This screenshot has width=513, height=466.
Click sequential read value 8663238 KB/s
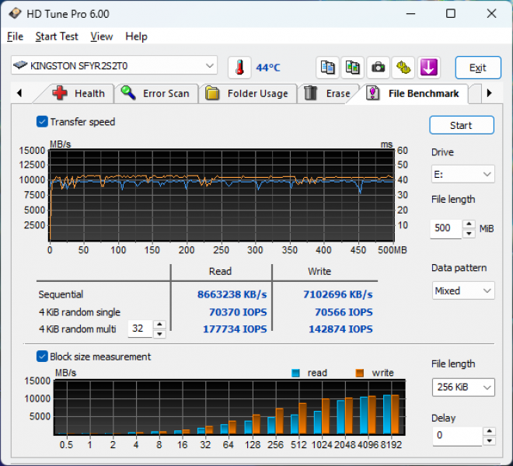(232, 294)
